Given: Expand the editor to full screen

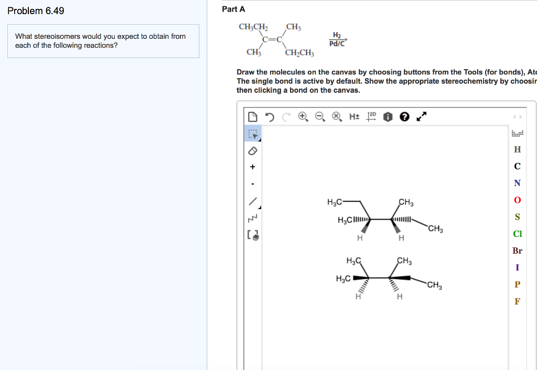Looking at the screenshot, I should click(421, 116).
